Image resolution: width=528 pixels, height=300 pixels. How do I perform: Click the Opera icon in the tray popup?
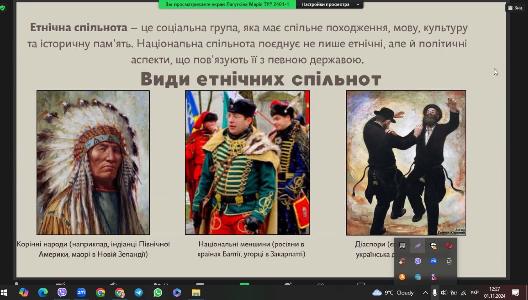pyautogui.click(x=449, y=246)
